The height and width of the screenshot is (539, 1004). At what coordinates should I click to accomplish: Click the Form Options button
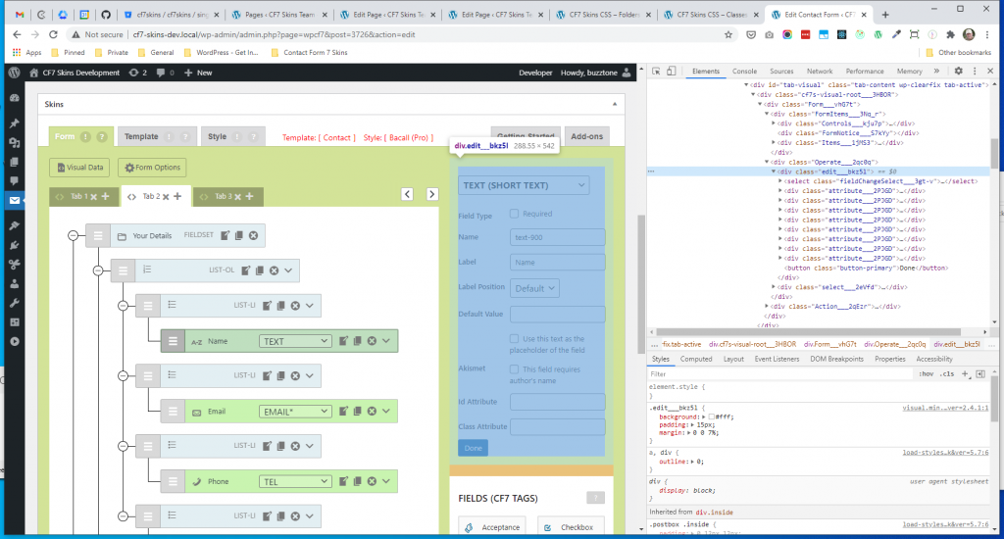pyautogui.click(x=152, y=168)
